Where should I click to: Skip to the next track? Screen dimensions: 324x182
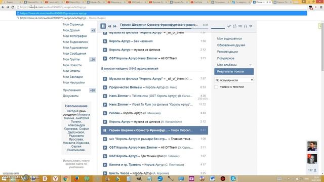[x=115, y=26]
